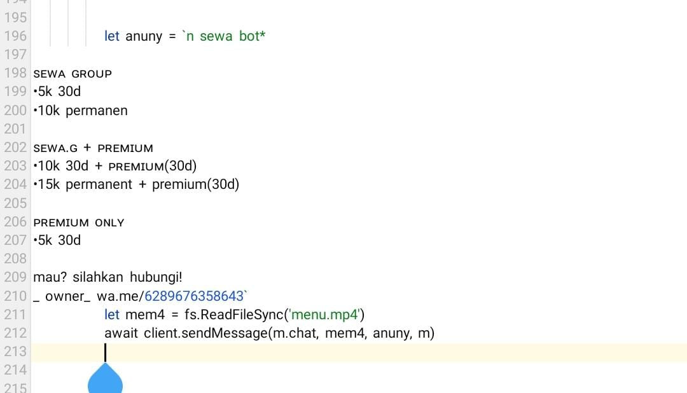Click on 'fs.ReadFileSync' function call
This screenshot has width=687, height=393.
(234, 315)
